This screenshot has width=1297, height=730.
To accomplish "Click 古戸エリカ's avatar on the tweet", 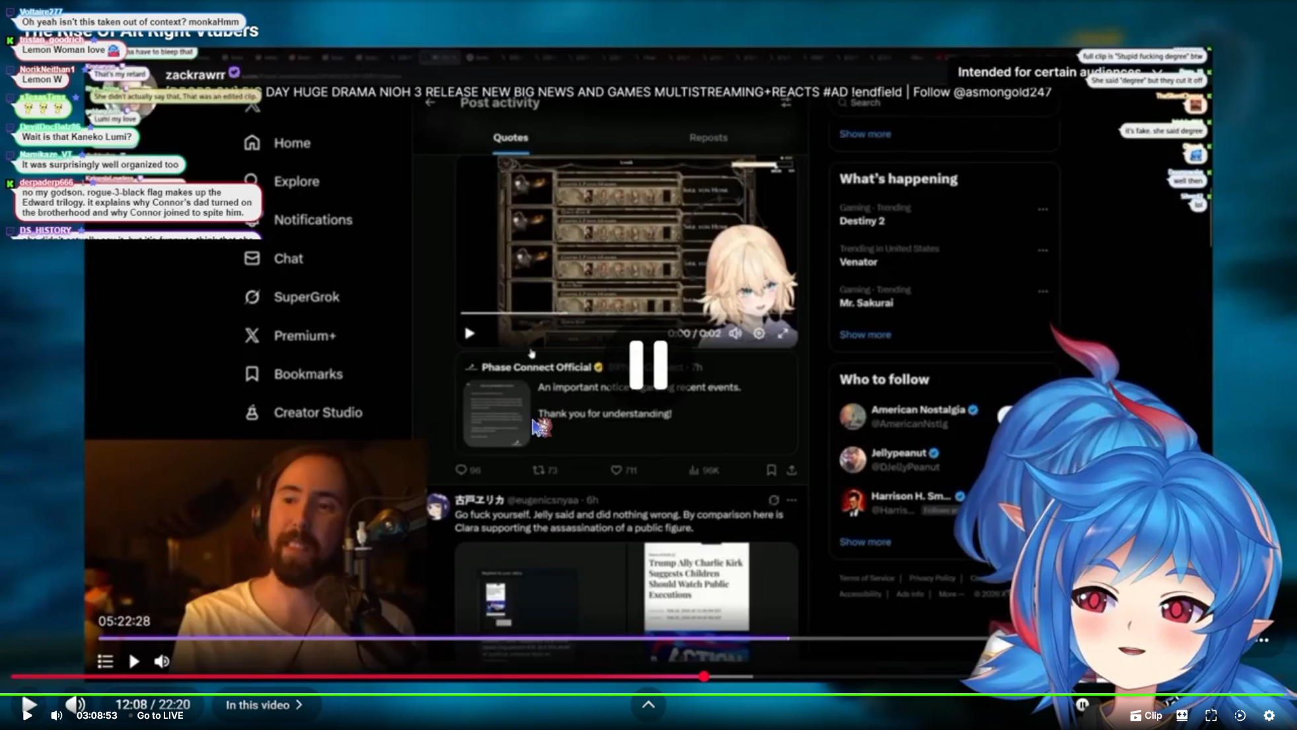I will pyautogui.click(x=437, y=507).
